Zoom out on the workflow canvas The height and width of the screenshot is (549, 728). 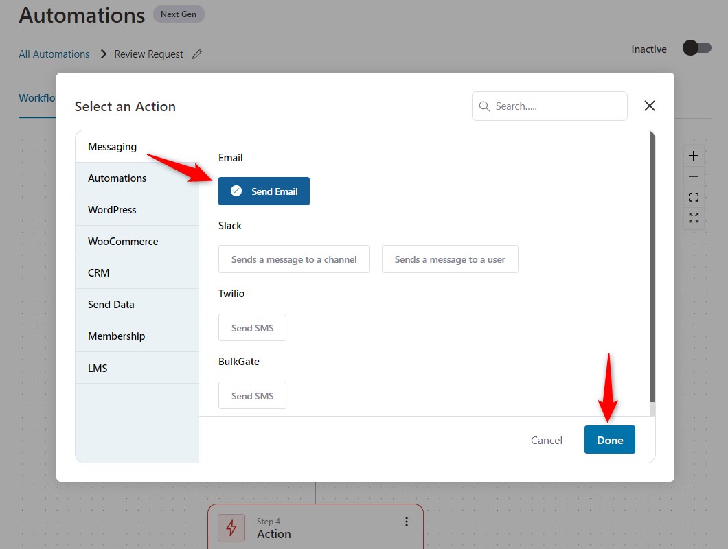pyautogui.click(x=694, y=176)
